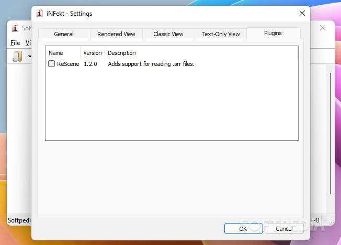Close the background iNFekt main window
The image size is (341, 245).
(x=323, y=28)
